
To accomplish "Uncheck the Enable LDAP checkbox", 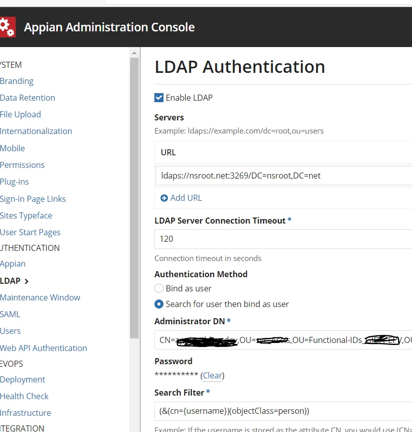I will 159,98.
